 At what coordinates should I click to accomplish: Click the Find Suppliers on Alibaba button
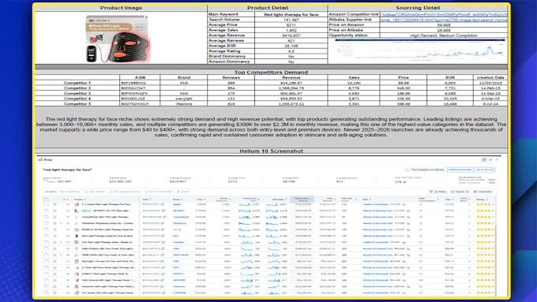(x=425, y=170)
